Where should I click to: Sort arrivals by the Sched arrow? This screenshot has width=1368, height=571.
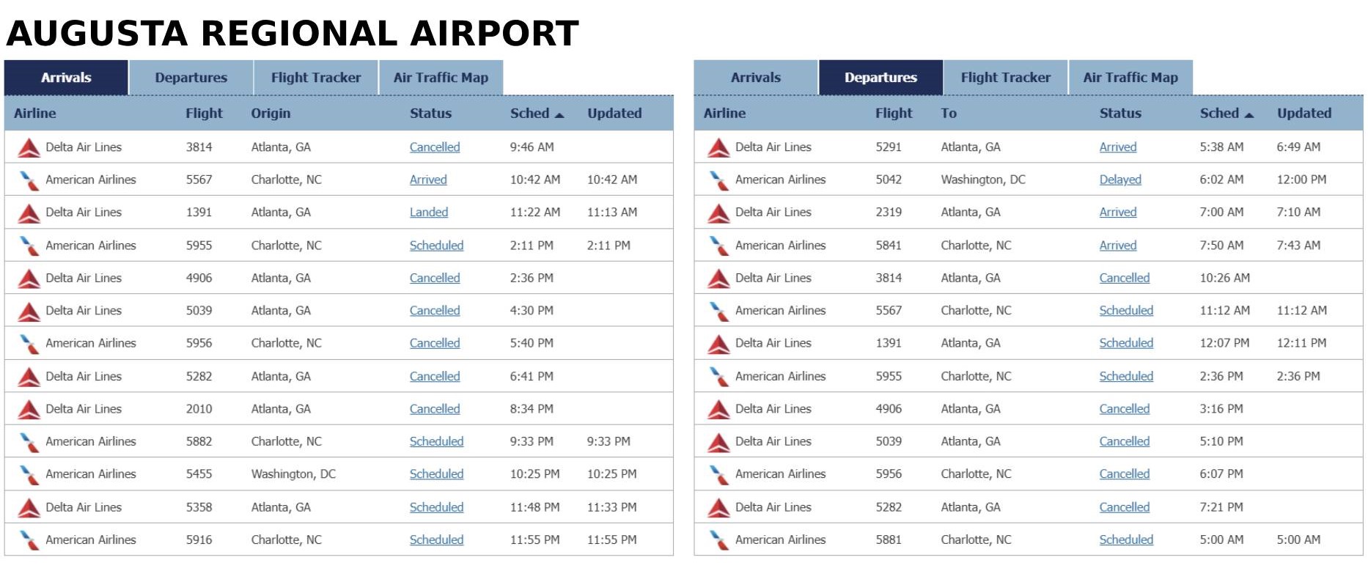pyautogui.click(x=559, y=114)
